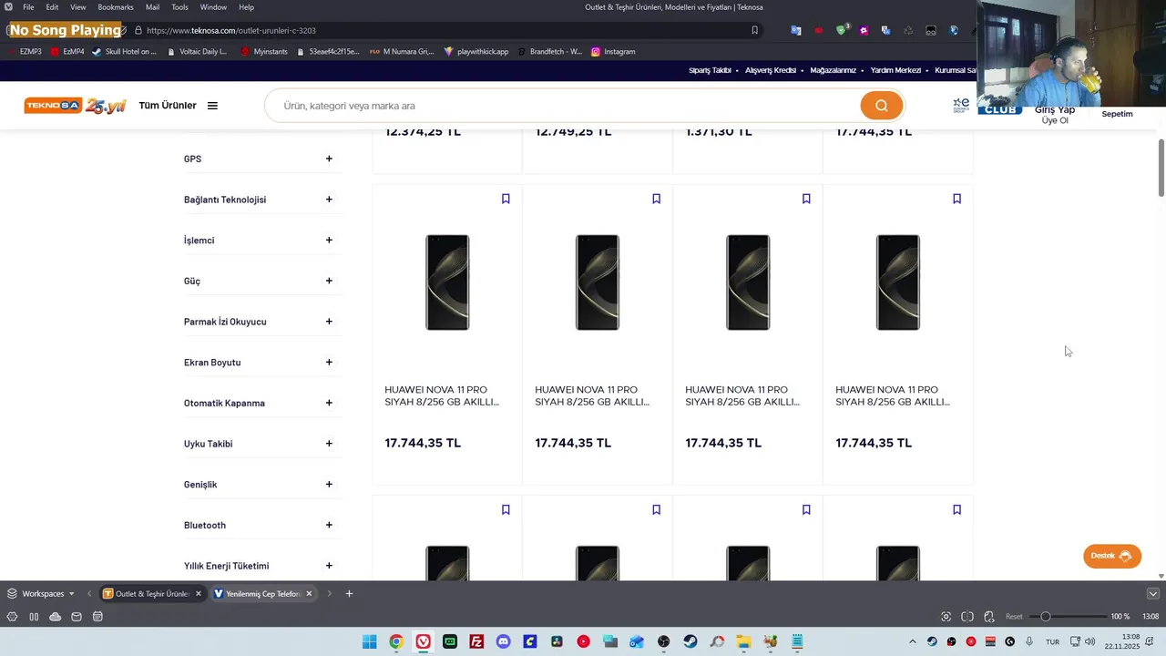The height and width of the screenshot is (656, 1166).
Task: Click the page tiling icon
Action: click(x=967, y=617)
